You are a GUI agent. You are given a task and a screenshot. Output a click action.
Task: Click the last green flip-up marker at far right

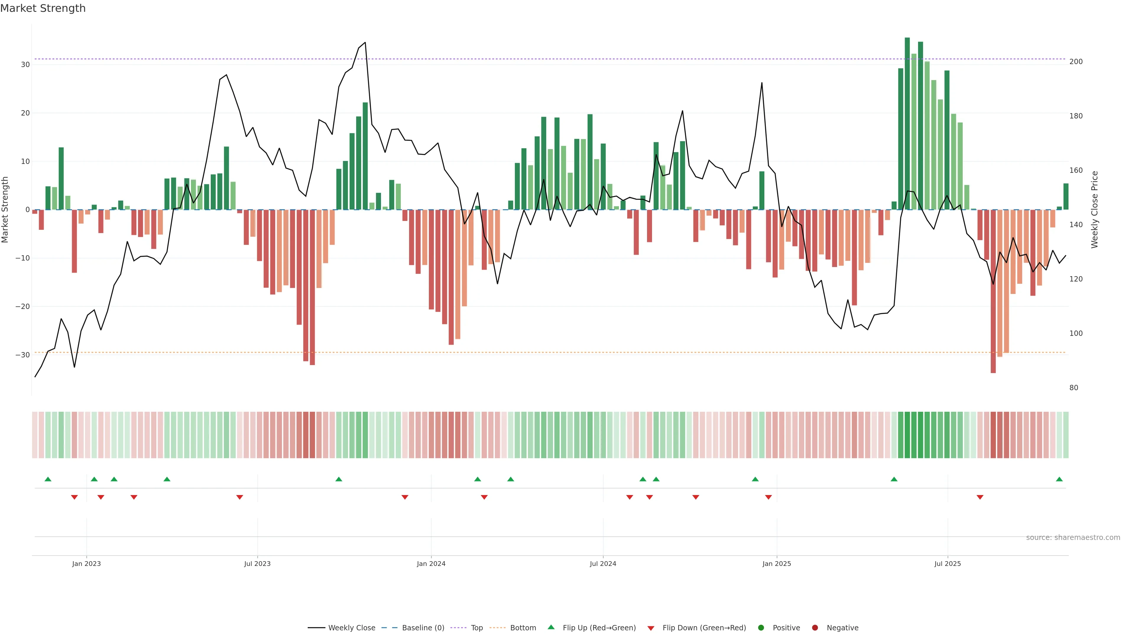1059,479
